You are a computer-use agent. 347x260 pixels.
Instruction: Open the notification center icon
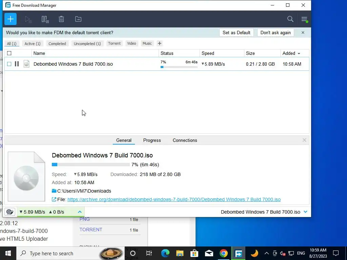pos(336,253)
